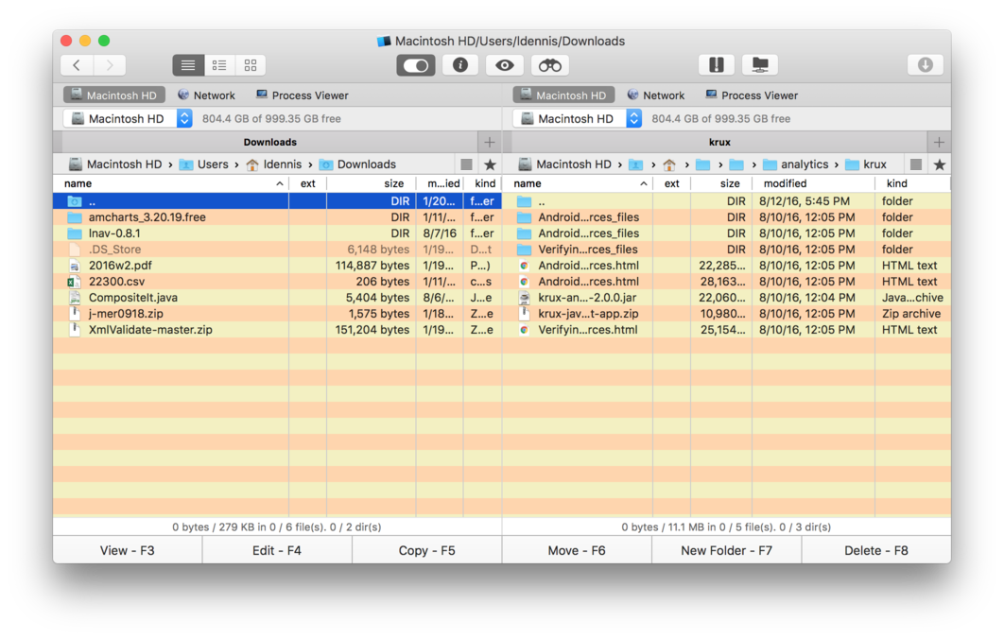Image resolution: width=1004 pixels, height=639 pixels.
Task: Click the Copy - F5 button
Action: point(427,551)
